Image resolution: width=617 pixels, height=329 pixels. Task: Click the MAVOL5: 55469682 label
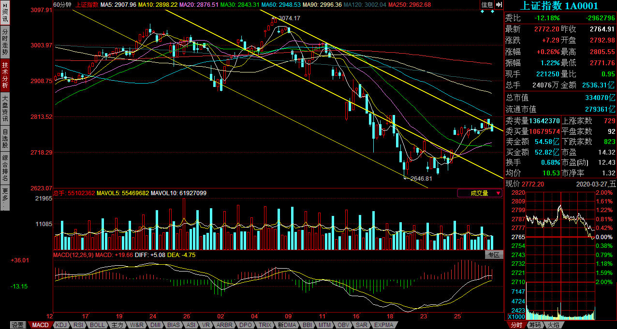tap(123, 193)
